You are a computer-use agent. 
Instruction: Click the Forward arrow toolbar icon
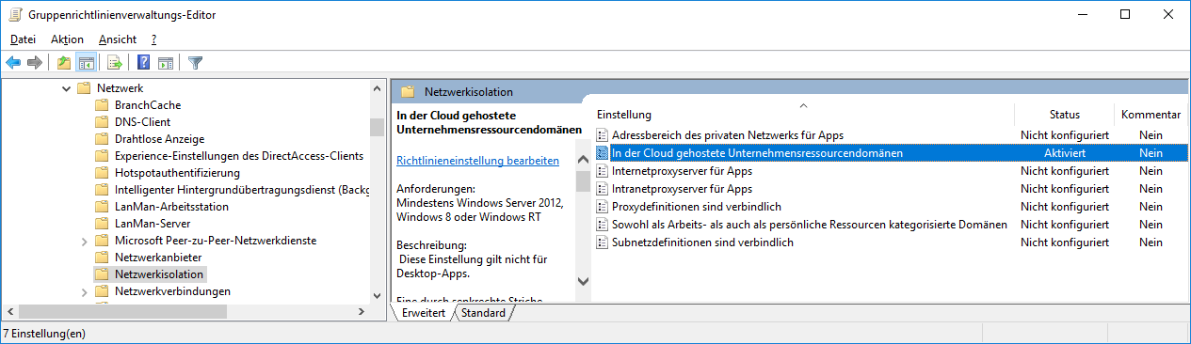coord(35,63)
